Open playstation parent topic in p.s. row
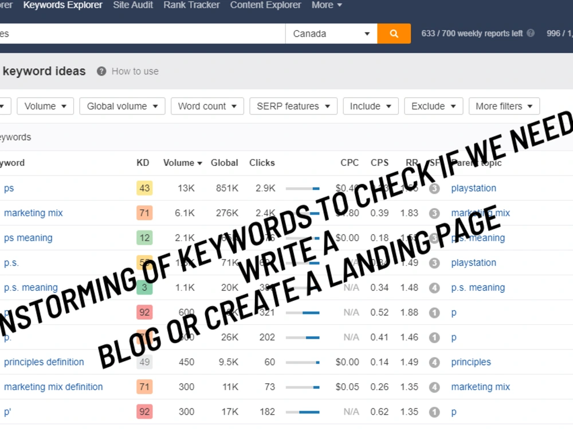The width and height of the screenshot is (573, 429). 474,263
